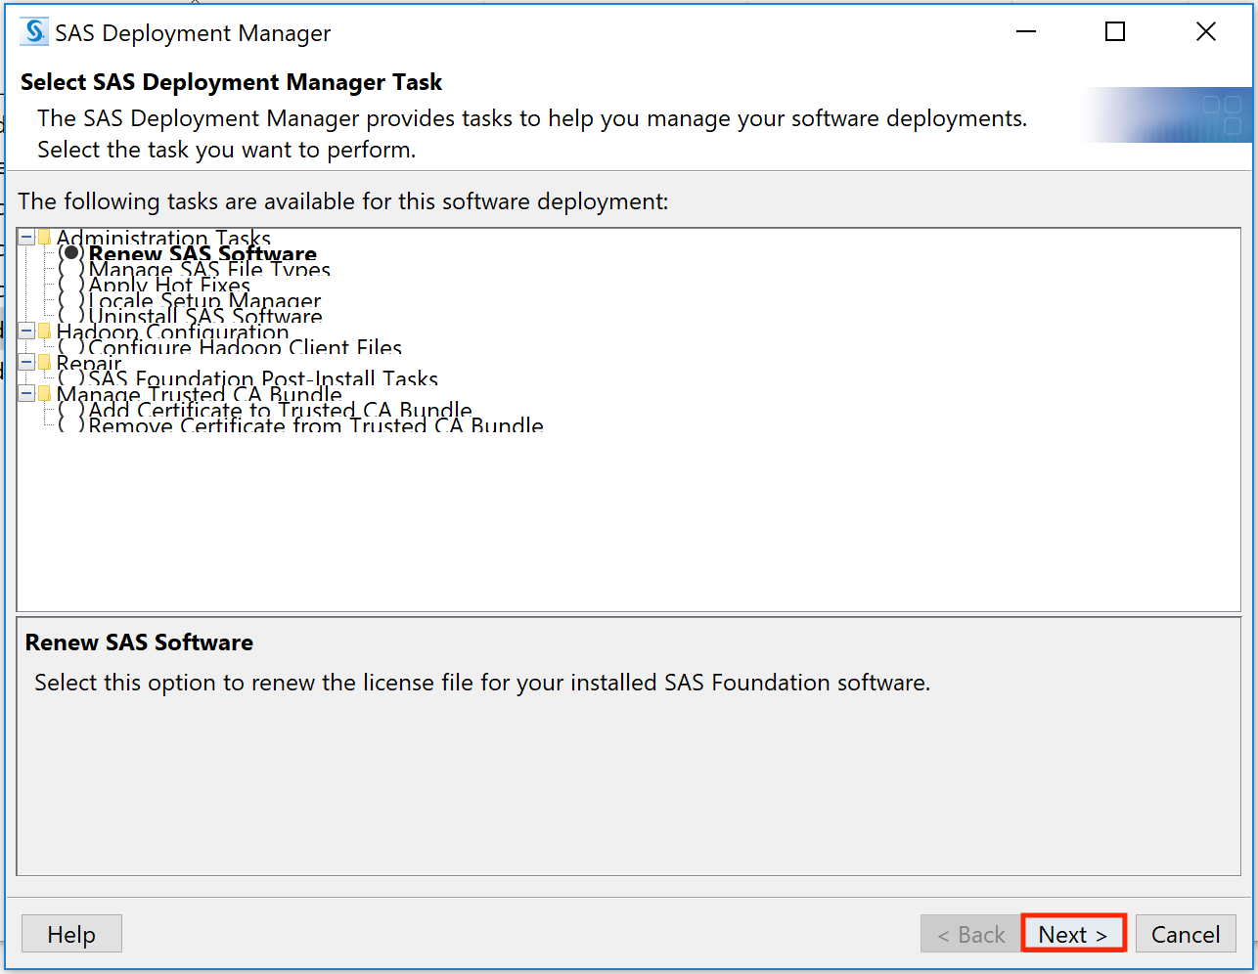The height and width of the screenshot is (974, 1258).
Task: Click the Manage Trusted CA Bundle folder icon
Action: point(45,393)
